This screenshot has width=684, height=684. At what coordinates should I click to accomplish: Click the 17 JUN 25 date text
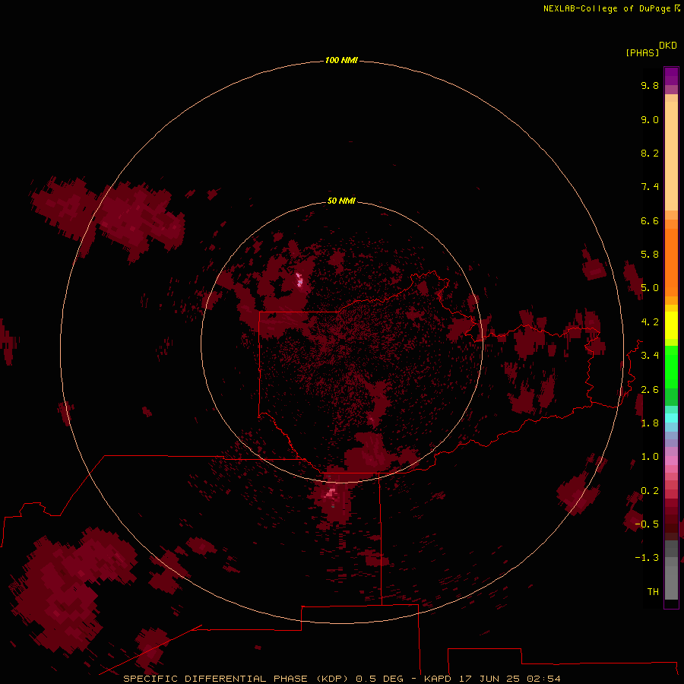tap(489, 679)
